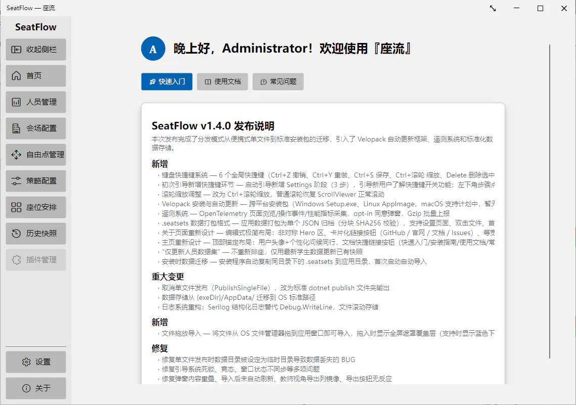576x405 pixels.
Task: Click the building icon of 会场配置
Action: pos(16,128)
